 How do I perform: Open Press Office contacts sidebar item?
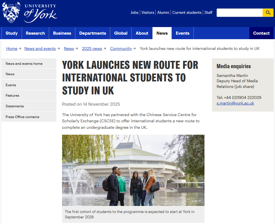point(22,117)
